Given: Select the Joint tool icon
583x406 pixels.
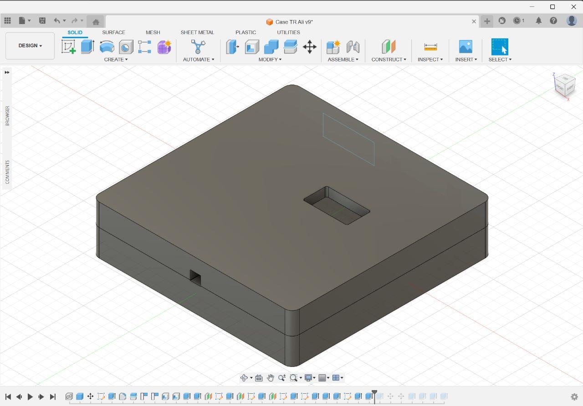Looking at the screenshot, I should point(353,47).
